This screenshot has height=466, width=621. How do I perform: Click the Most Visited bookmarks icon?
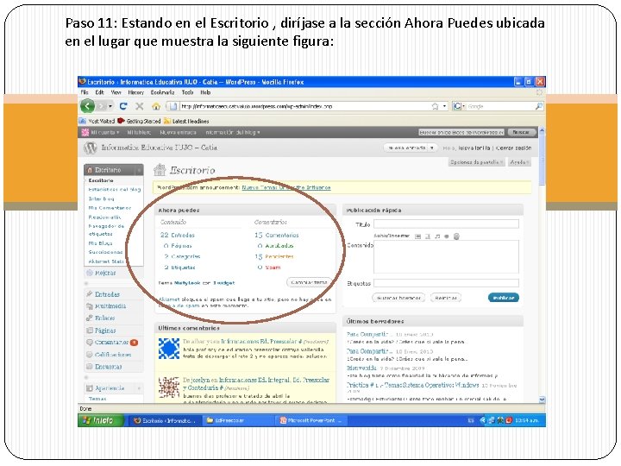tap(83, 121)
